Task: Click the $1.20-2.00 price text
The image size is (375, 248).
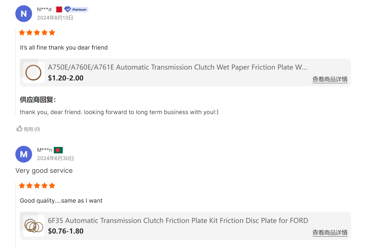Action: point(66,78)
